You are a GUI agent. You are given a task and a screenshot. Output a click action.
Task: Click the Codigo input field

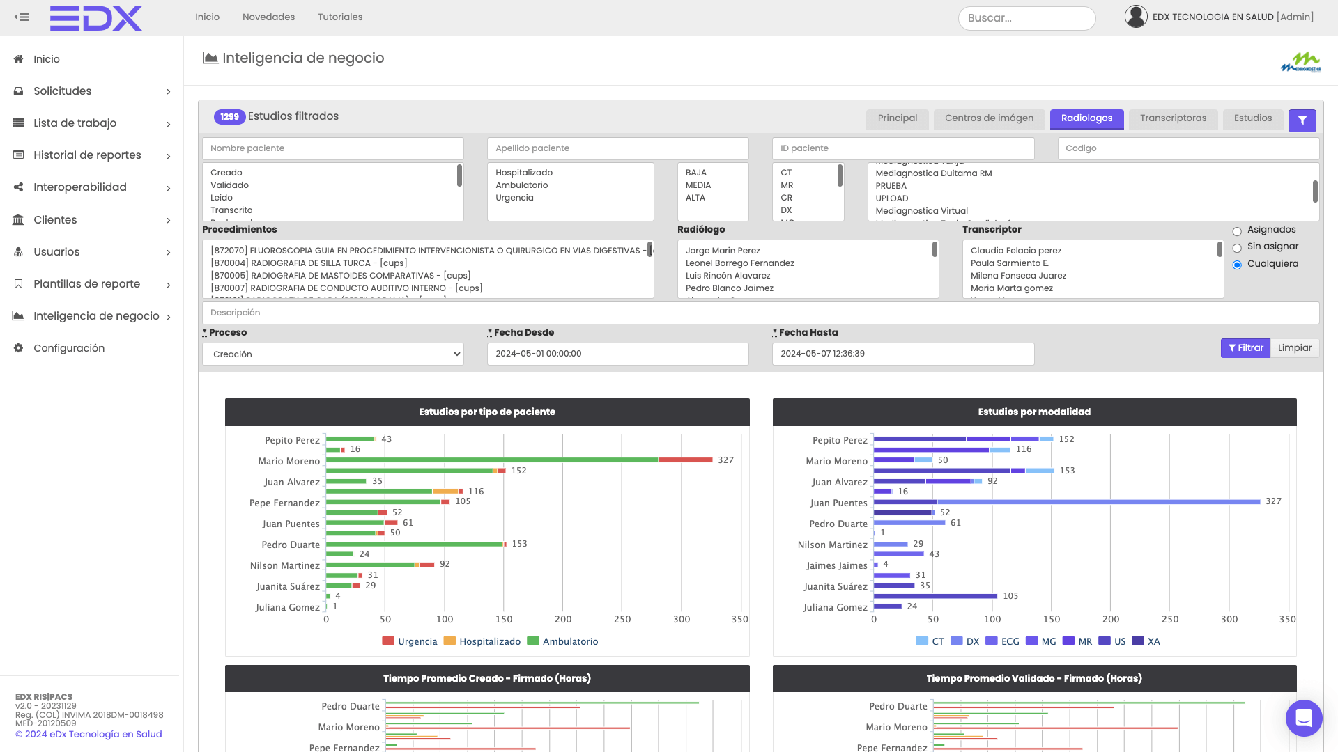[1188, 148]
